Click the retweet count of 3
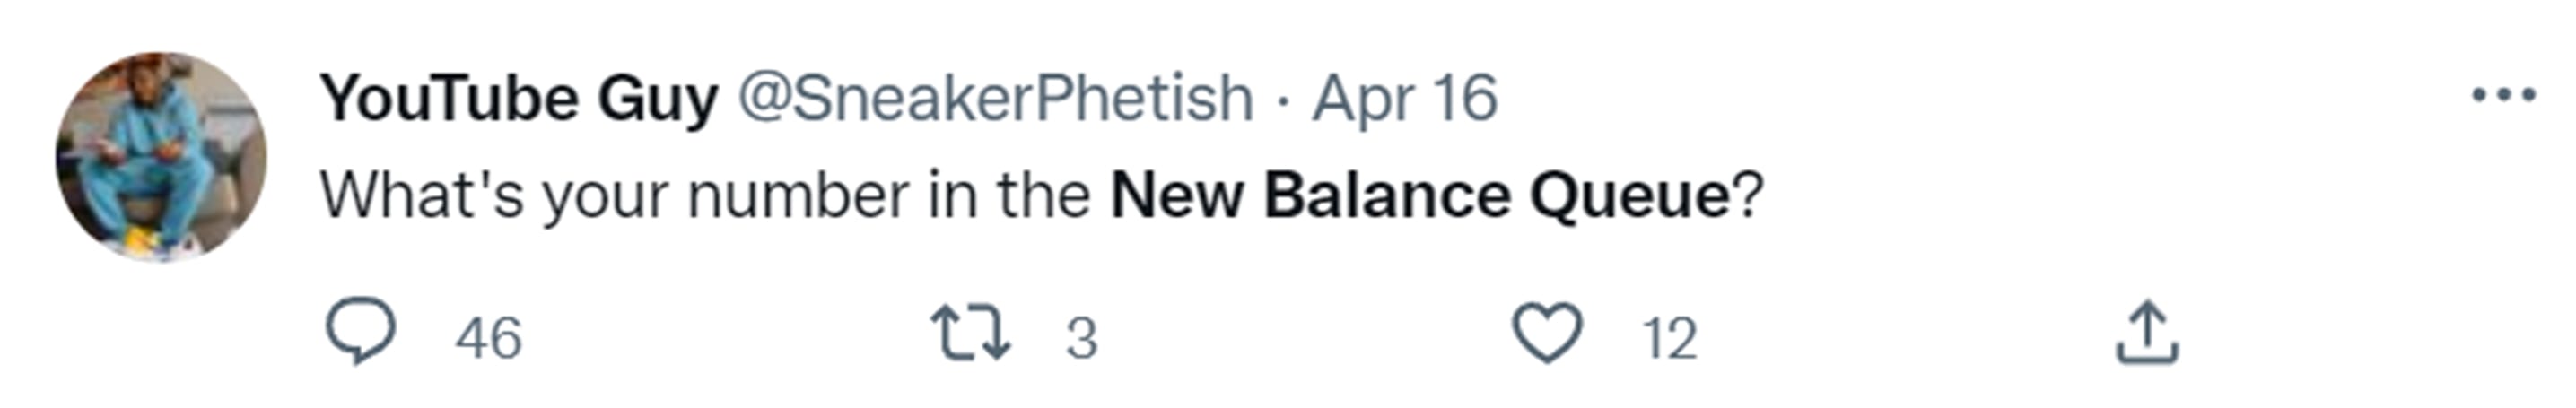Viewport: 2576px width, 408px height. coord(1081,338)
